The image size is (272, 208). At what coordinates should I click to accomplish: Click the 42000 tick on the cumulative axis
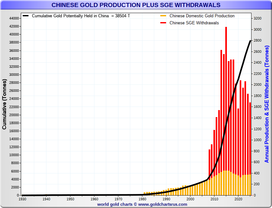[x=14, y=26]
